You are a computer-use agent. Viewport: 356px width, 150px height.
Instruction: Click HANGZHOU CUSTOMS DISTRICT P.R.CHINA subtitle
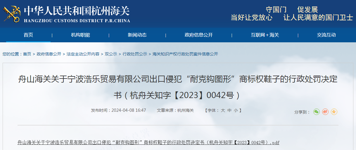click(77, 21)
